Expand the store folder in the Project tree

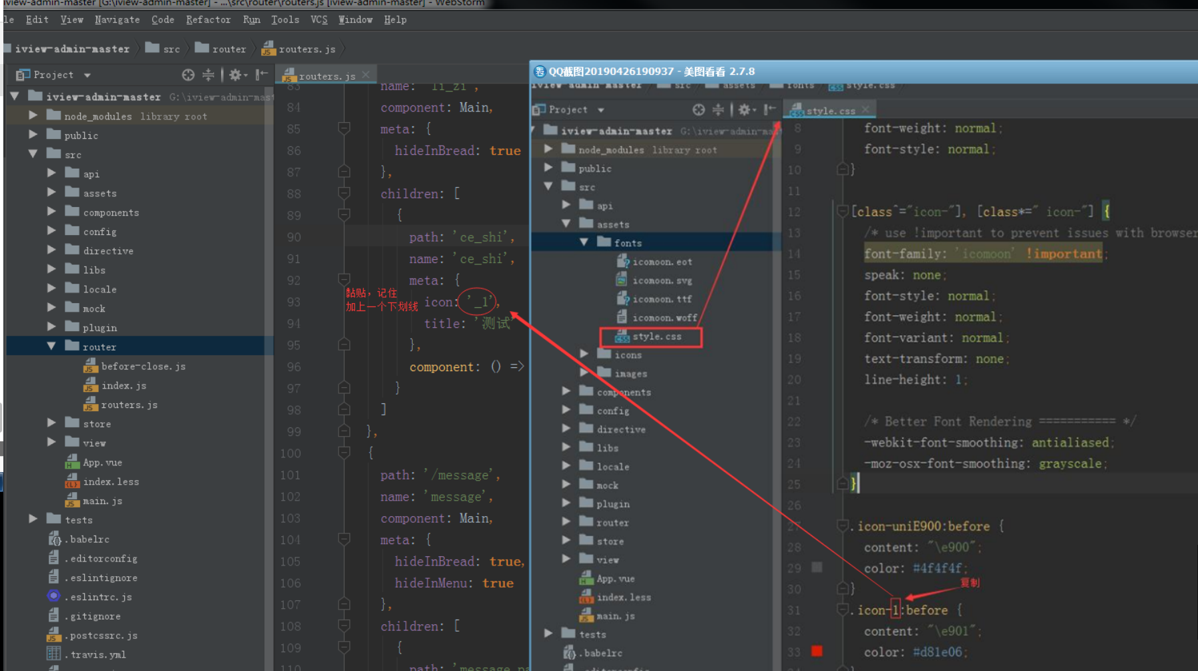click(51, 423)
